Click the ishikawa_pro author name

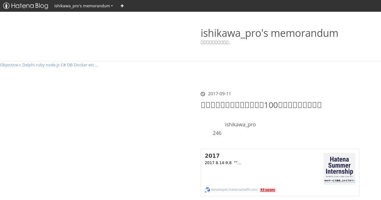point(240,124)
